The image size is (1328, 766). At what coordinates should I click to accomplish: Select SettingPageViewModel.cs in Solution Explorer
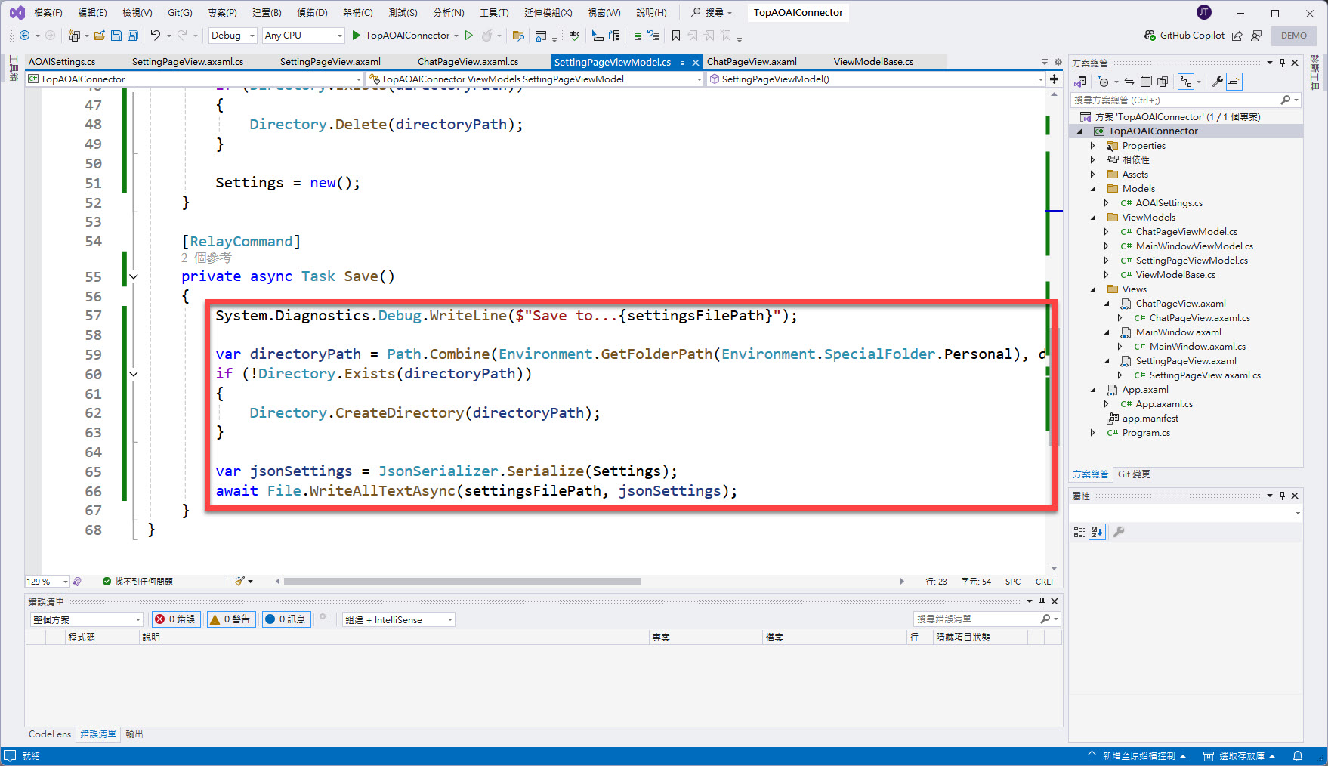pyautogui.click(x=1191, y=261)
